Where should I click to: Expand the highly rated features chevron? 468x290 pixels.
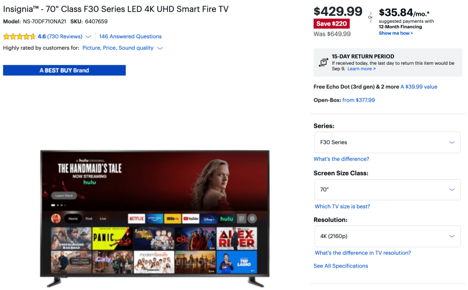pos(160,48)
